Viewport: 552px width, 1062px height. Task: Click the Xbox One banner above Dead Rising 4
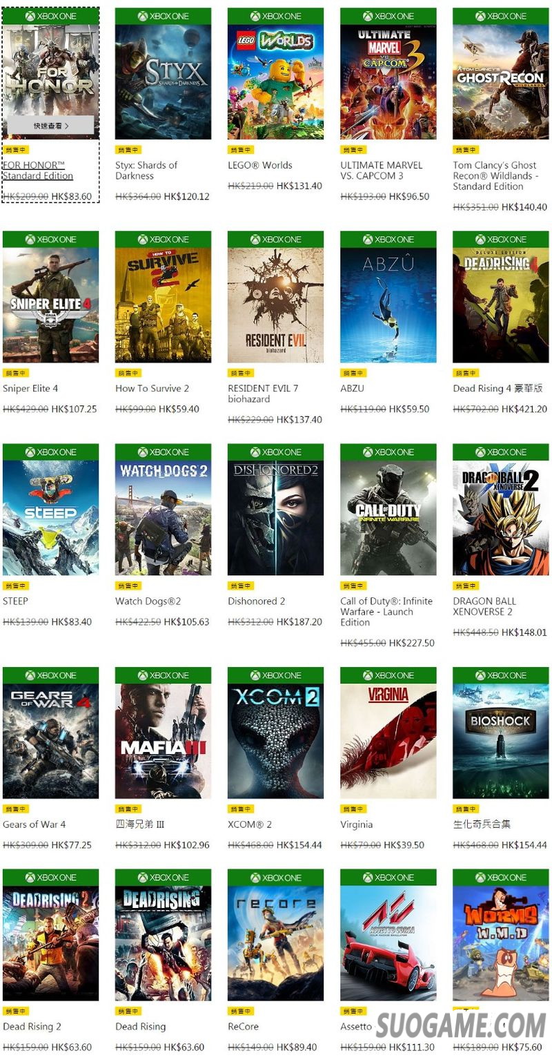[x=500, y=240]
